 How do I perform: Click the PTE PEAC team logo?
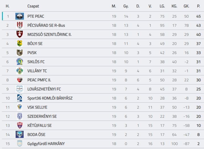(x=20, y=16)
